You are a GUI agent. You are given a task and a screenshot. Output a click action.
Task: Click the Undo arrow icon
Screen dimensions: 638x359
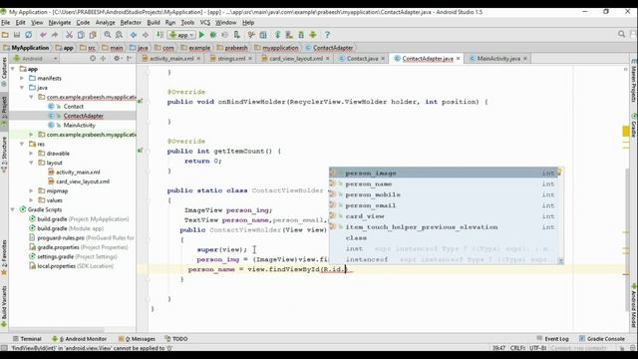[43, 35]
